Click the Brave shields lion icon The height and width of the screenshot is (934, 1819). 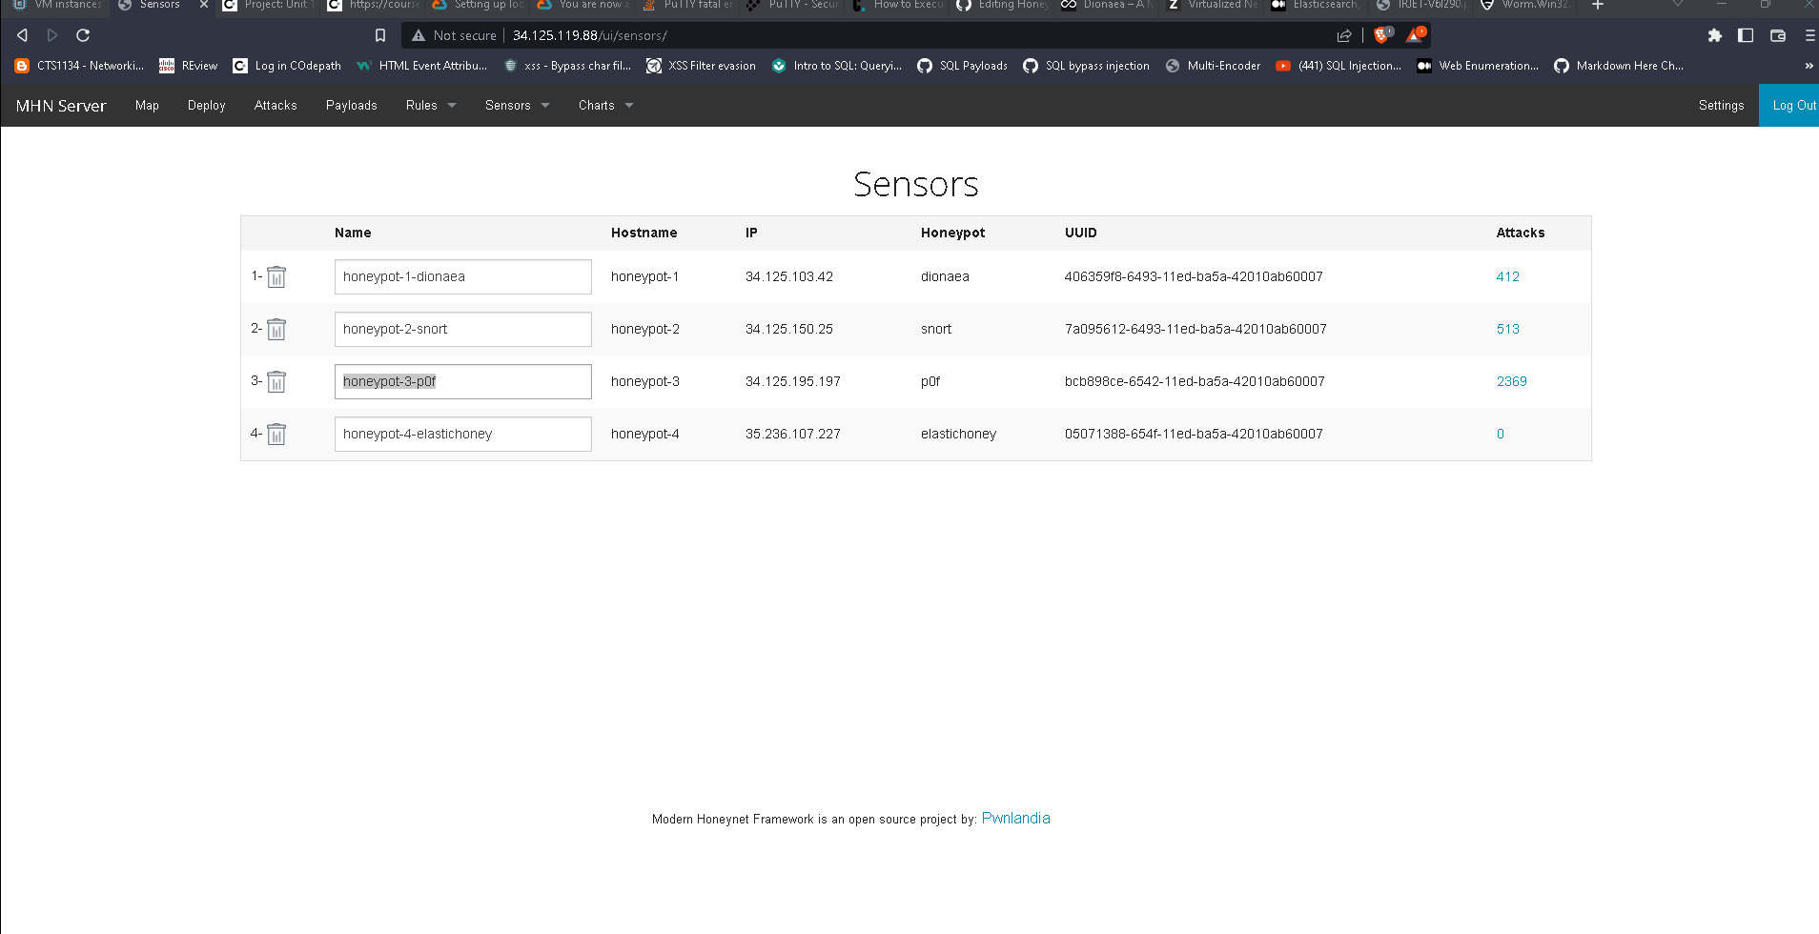(1382, 35)
